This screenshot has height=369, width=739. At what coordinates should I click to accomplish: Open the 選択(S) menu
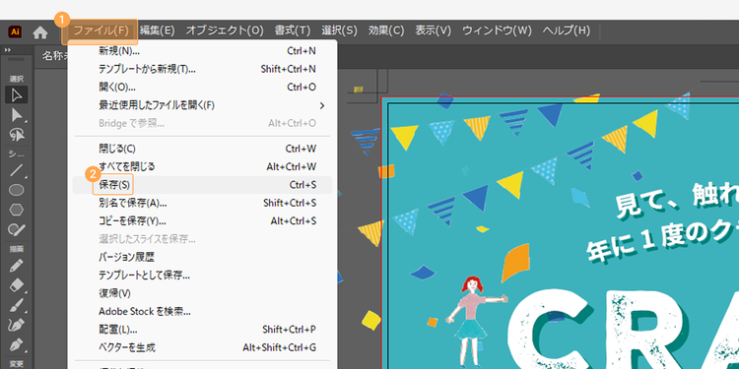(x=339, y=31)
